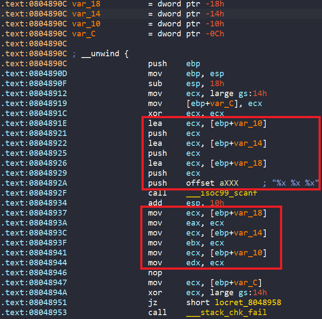This screenshot has height=319, width=322.
Task: Click address .text:0804890F
Action: click(x=34, y=84)
